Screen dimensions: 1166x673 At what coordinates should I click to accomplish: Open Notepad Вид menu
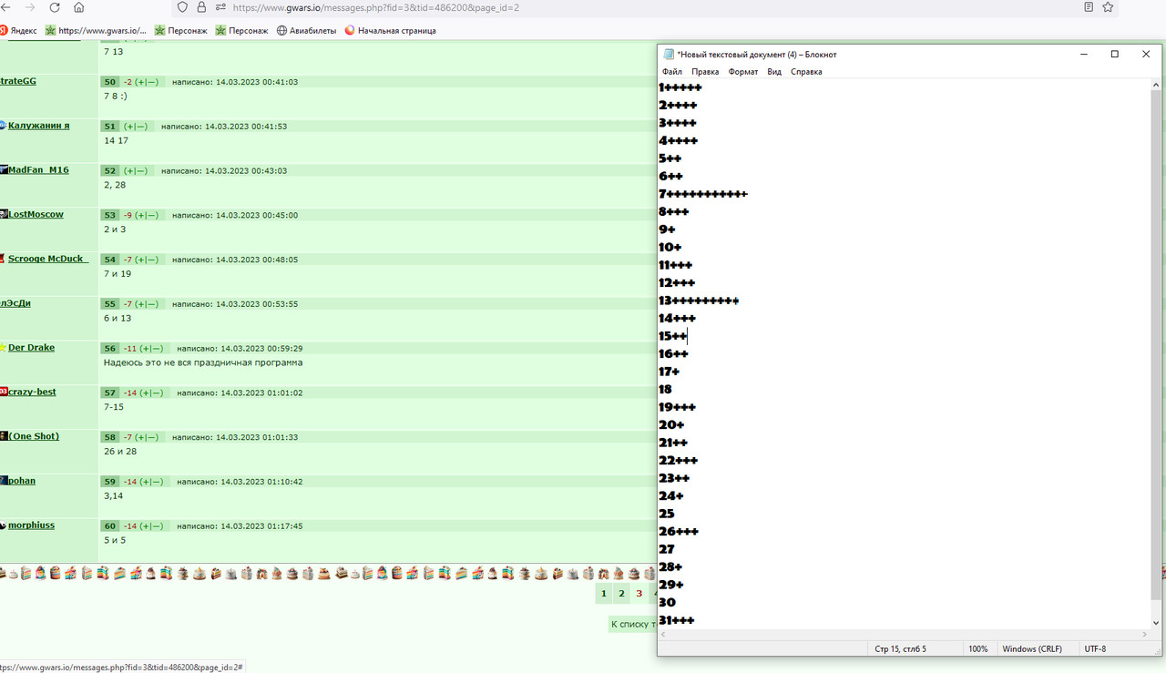tap(774, 72)
